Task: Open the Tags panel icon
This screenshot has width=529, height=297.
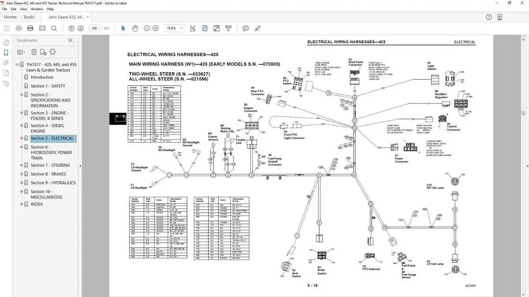Action: pos(6,83)
